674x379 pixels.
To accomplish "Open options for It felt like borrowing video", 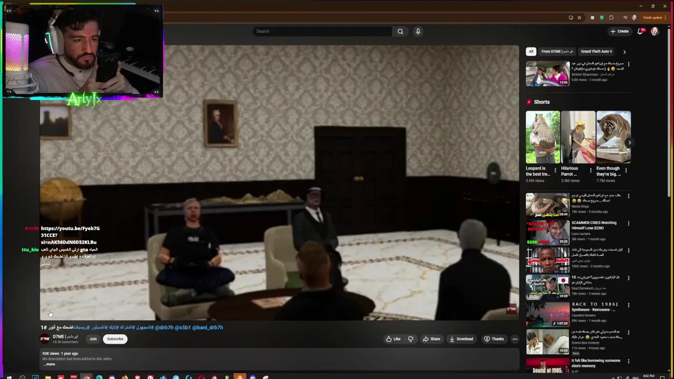I will pyautogui.click(x=628, y=362).
